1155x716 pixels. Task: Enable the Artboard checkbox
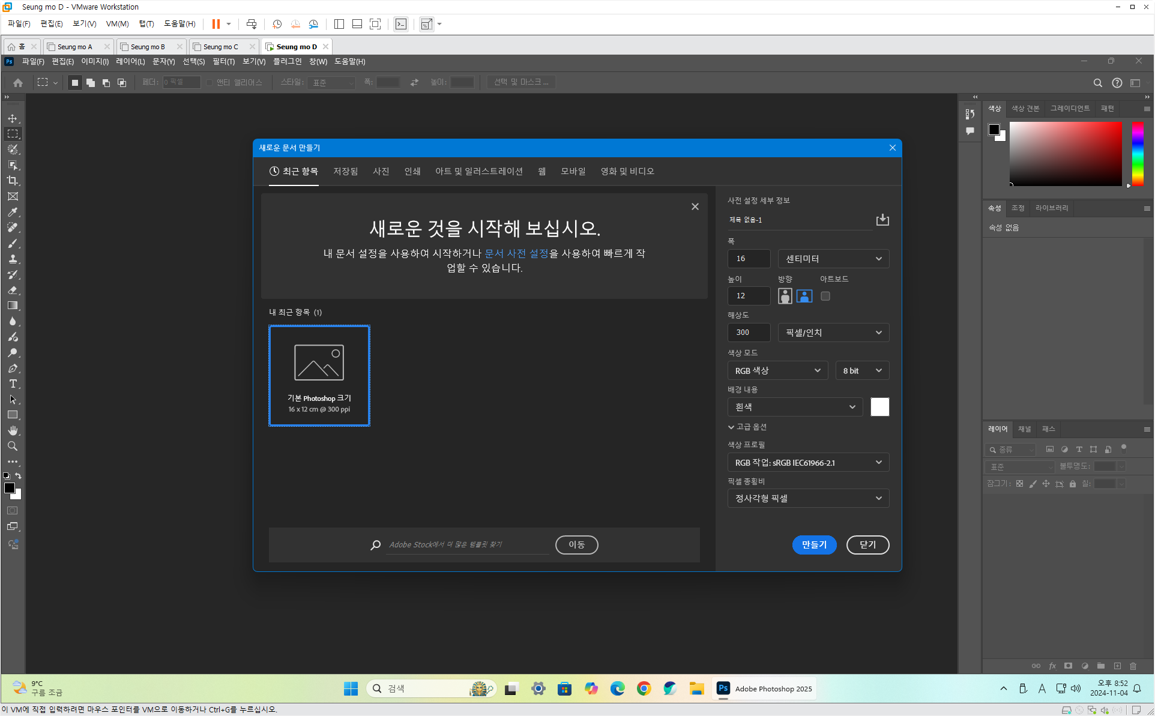pos(825,296)
